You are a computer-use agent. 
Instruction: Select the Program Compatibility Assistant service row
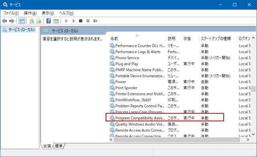tap(165, 118)
